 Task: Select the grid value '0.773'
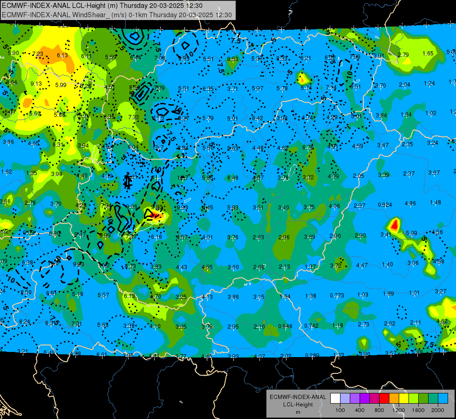[x=337, y=296]
